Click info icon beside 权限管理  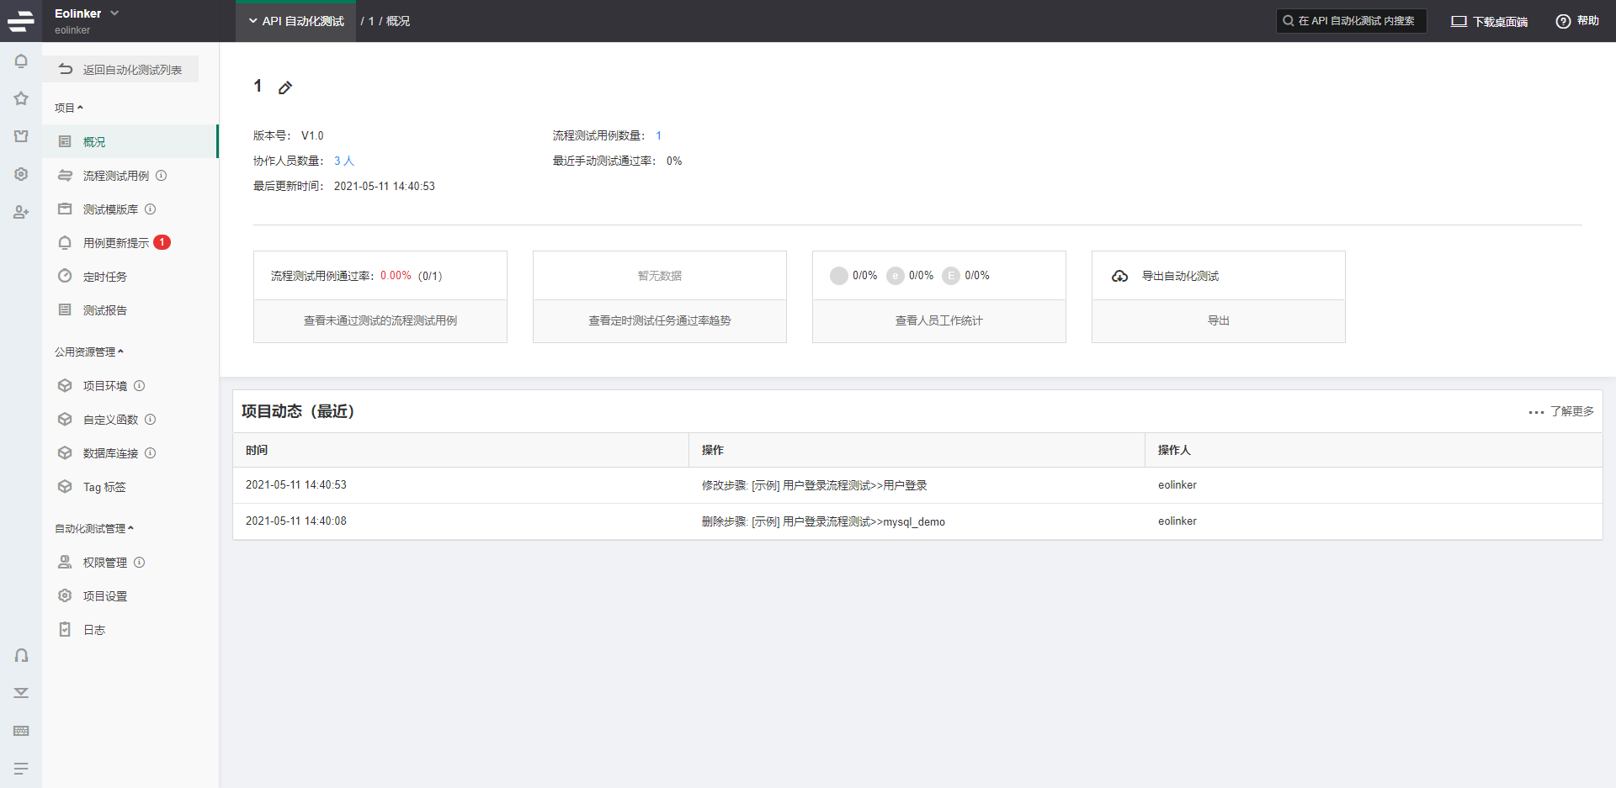tap(140, 563)
